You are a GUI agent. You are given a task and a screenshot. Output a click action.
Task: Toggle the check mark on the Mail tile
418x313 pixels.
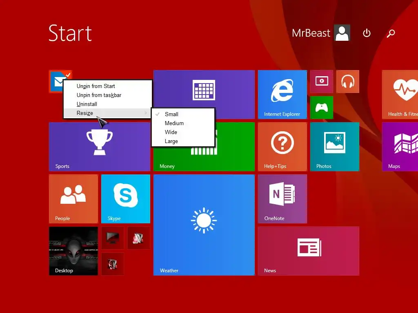click(68, 75)
